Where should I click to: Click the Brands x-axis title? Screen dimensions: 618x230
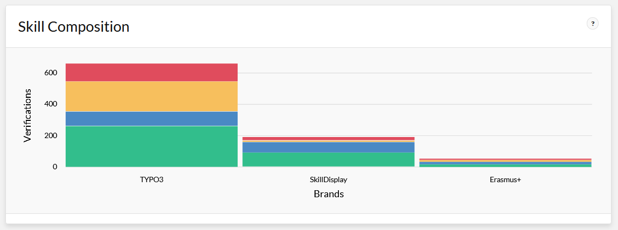329,194
